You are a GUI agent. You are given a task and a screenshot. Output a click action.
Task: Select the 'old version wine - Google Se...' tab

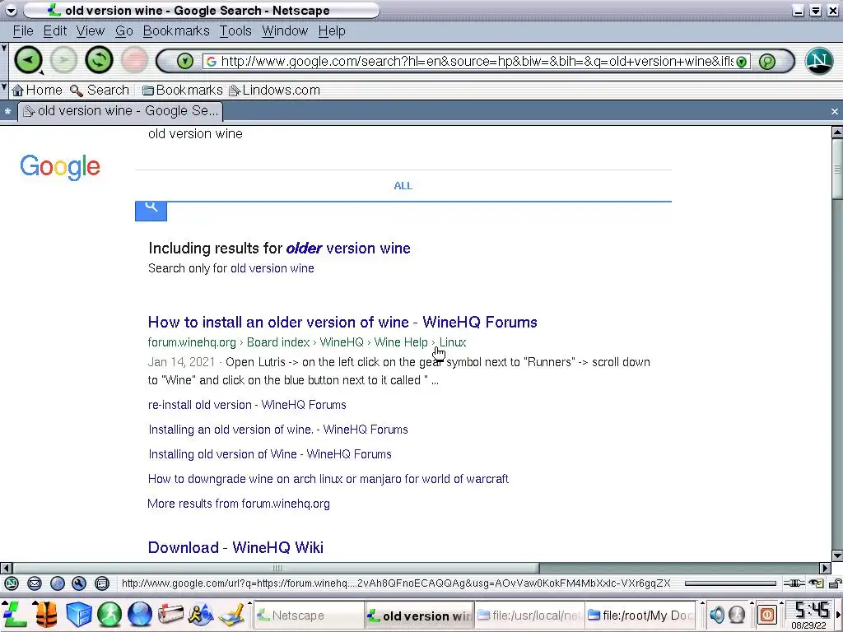[x=120, y=111]
